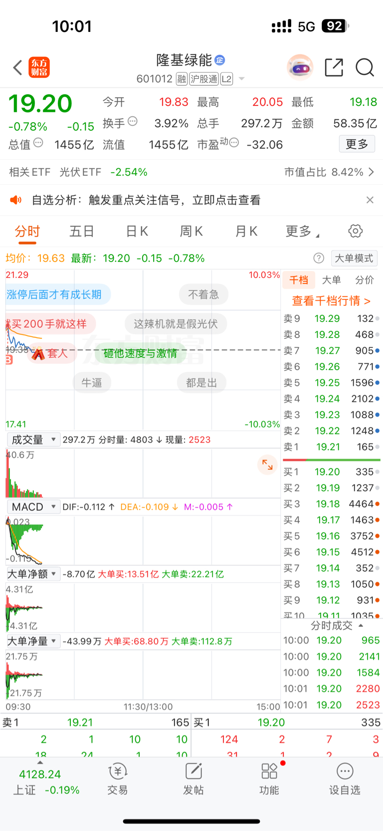This screenshot has height=831, width=383.
Task: Expand the orange fullscreen chart icon
Action: point(268,465)
